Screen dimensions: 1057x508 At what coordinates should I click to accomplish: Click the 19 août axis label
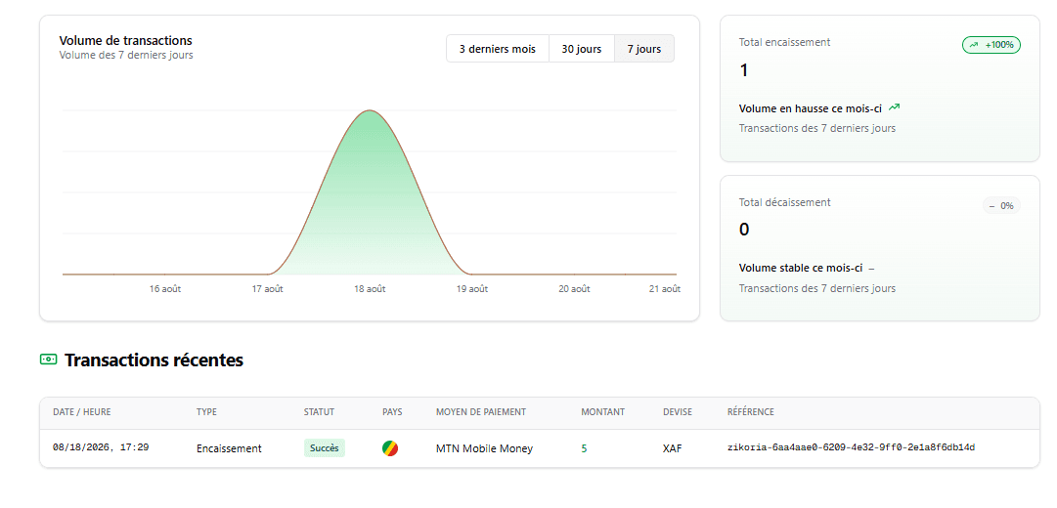pos(472,289)
